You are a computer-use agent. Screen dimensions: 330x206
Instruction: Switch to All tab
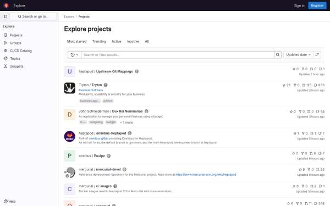click(147, 41)
